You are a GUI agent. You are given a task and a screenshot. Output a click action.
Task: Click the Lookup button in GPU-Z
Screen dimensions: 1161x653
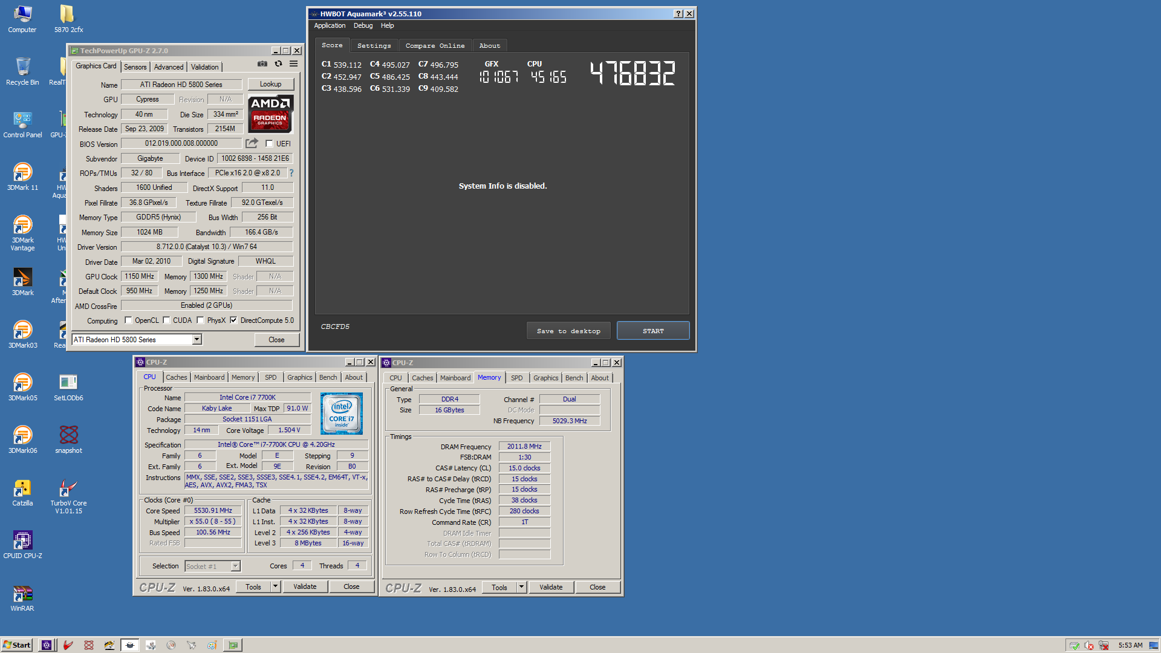coord(270,84)
